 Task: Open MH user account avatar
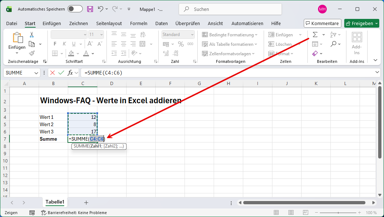(322, 9)
